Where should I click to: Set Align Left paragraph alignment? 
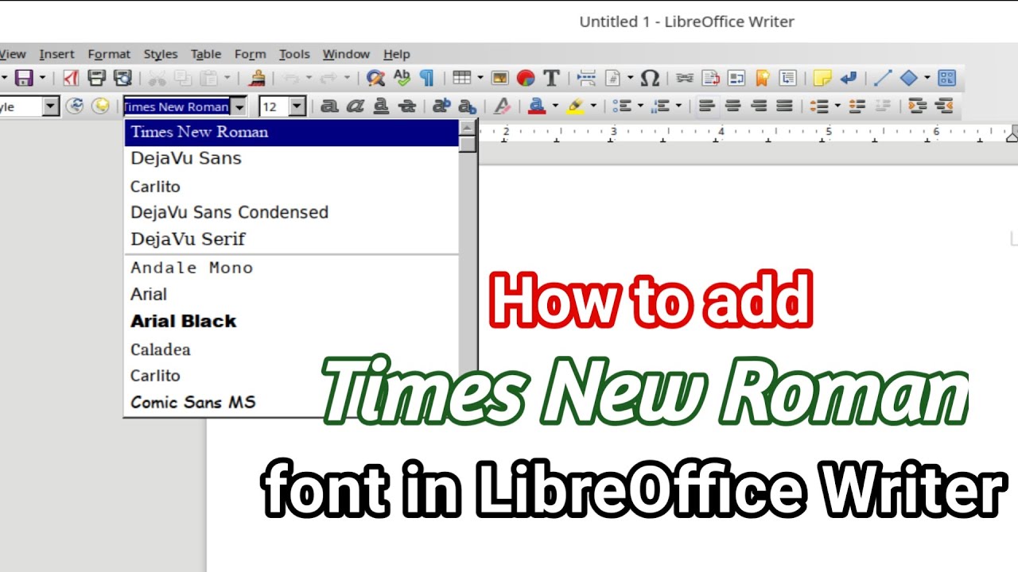pos(707,106)
